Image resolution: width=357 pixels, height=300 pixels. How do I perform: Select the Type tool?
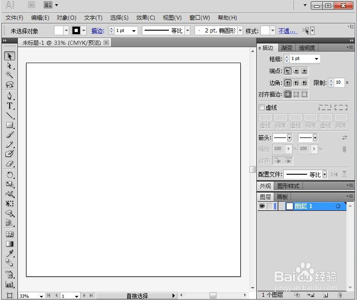point(9,106)
